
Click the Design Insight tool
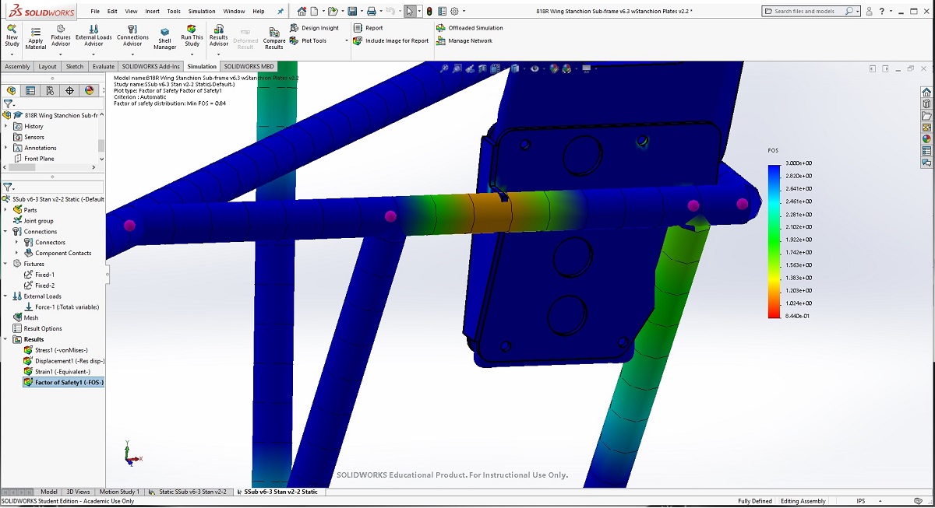click(314, 28)
